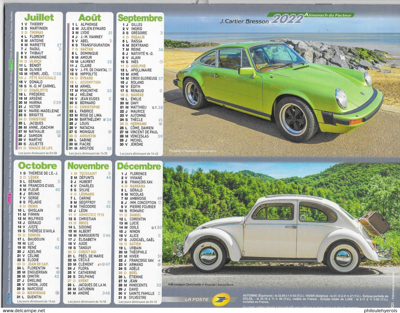Select 1 S Thérèse de l'E.-J. in Octobre

pyautogui.click(x=39, y=173)
